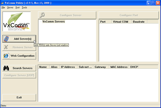
Task: Open the Server menu
Action: tap(10, 7)
